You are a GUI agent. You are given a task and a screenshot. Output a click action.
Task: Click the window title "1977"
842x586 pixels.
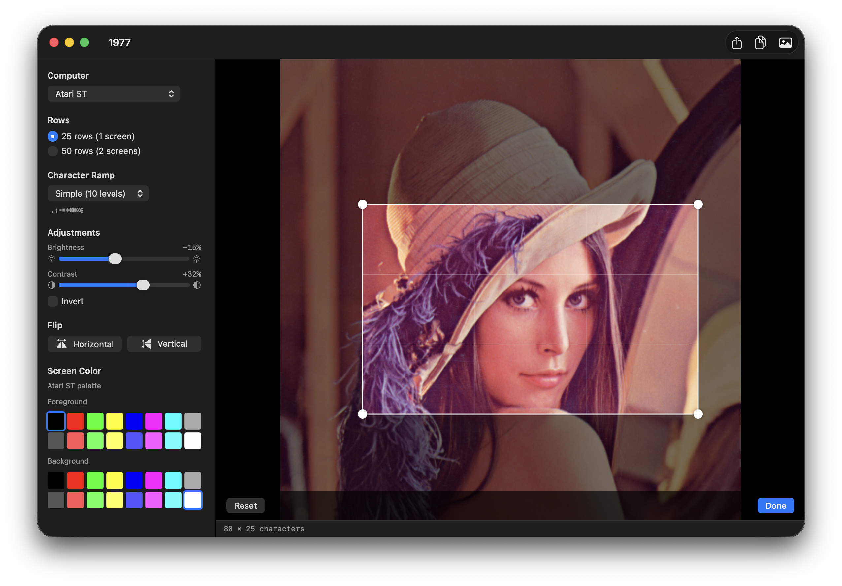(x=119, y=43)
